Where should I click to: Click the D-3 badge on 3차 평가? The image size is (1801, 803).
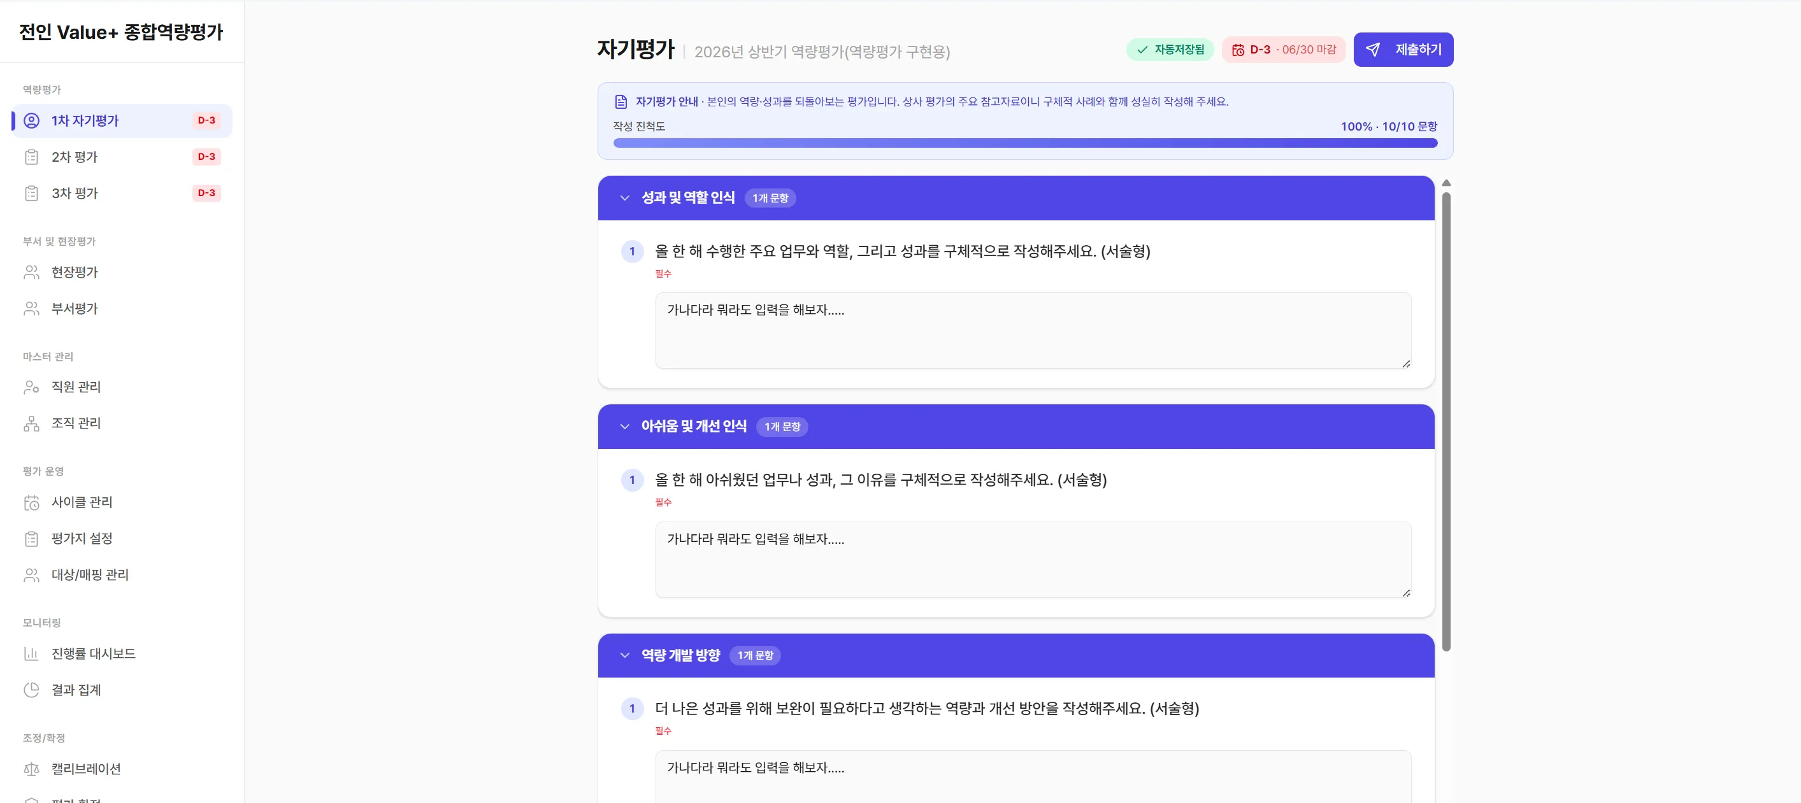pos(206,194)
